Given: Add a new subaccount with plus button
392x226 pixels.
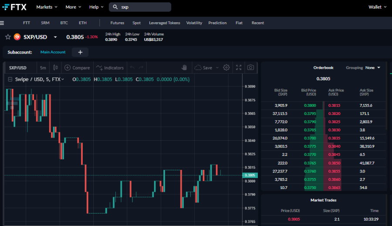Looking at the screenshot, I should [x=80, y=52].
